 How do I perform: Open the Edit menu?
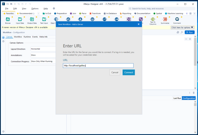[x=15, y=9]
